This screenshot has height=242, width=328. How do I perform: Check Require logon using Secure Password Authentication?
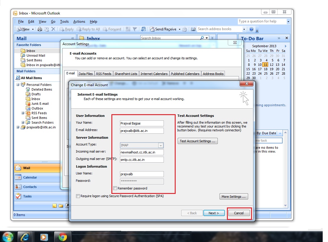coord(78,196)
